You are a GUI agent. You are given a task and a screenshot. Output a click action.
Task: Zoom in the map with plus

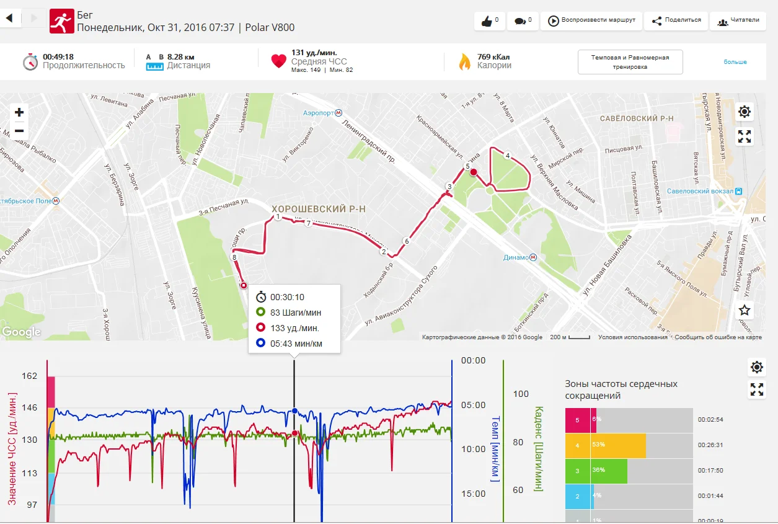[x=19, y=112]
